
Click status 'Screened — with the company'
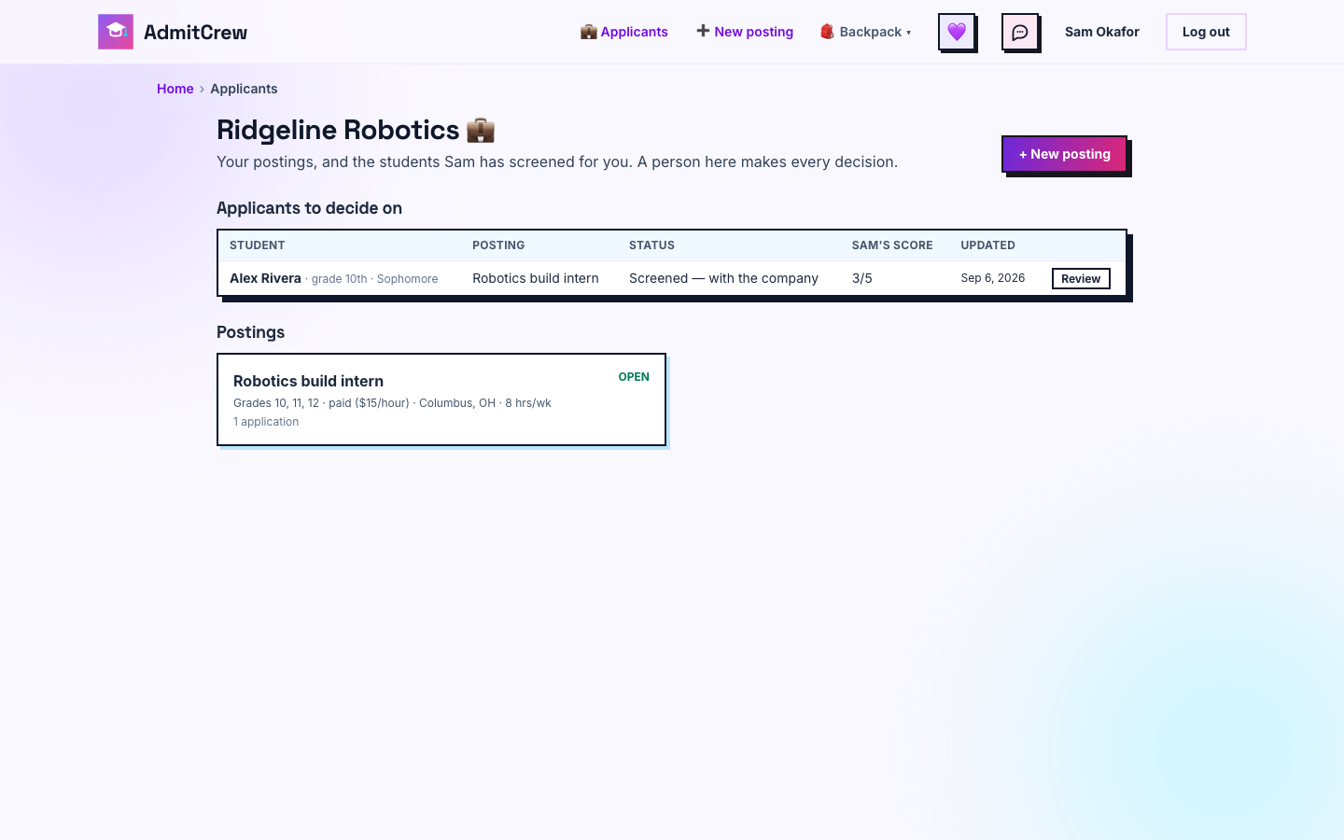coord(723,278)
